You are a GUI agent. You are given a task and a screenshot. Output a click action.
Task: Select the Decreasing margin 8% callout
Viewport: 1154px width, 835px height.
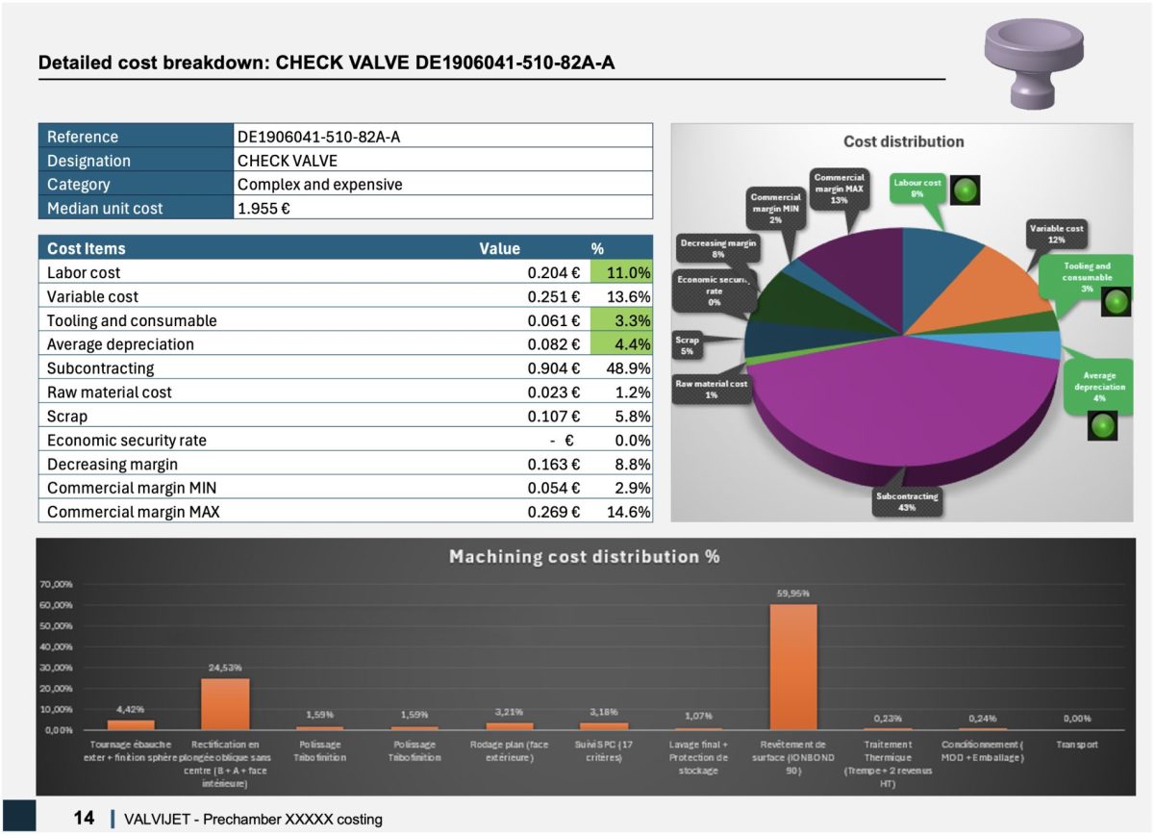[717, 249]
